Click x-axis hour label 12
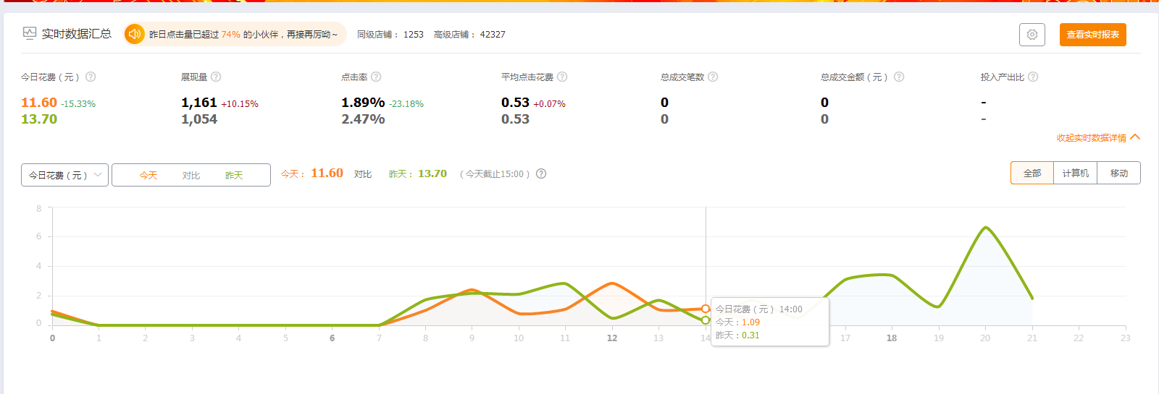The height and width of the screenshot is (394, 1159). pyautogui.click(x=612, y=338)
